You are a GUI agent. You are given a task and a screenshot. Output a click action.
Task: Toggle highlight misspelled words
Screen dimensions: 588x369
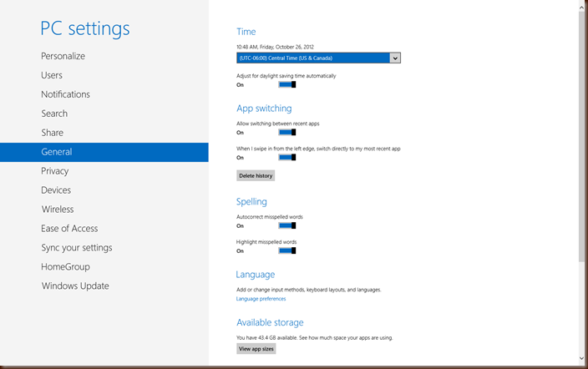click(x=286, y=251)
